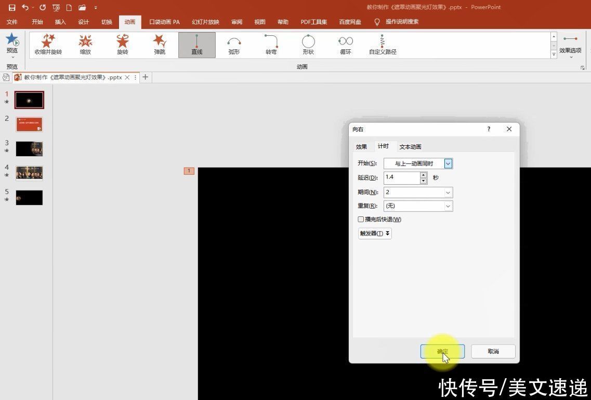Open 自定义路径 (Custom Path) tool

382,44
